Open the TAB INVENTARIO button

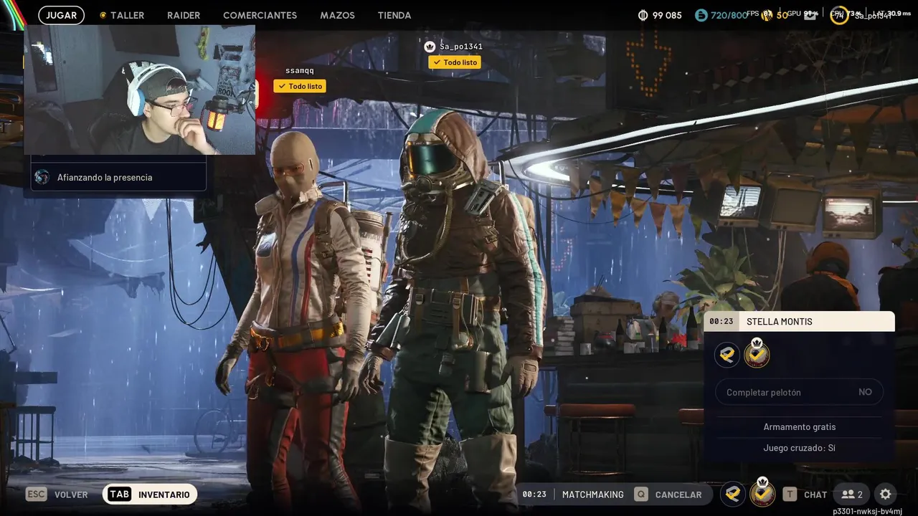(x=150, y=494)
